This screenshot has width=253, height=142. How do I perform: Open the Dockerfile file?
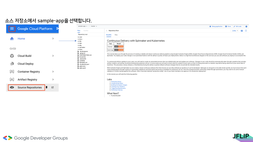83,57
